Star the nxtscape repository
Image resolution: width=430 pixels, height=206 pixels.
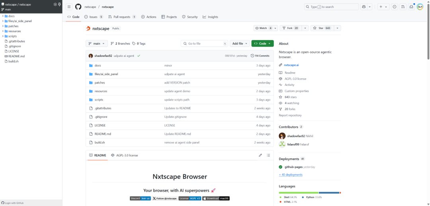[x=322, y=28]
